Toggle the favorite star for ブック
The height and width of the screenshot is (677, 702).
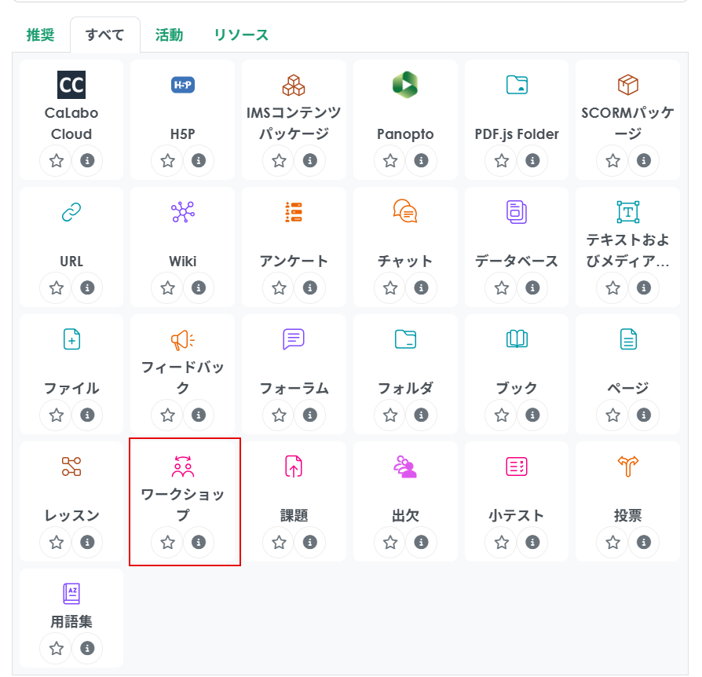pyautogui.click(x=502, y=415)
